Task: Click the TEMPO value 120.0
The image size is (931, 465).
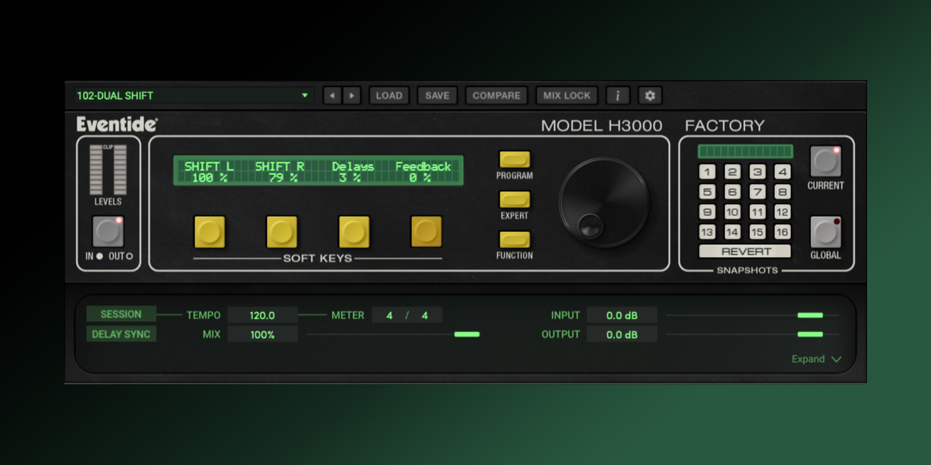Action: (x=262, y=315)
